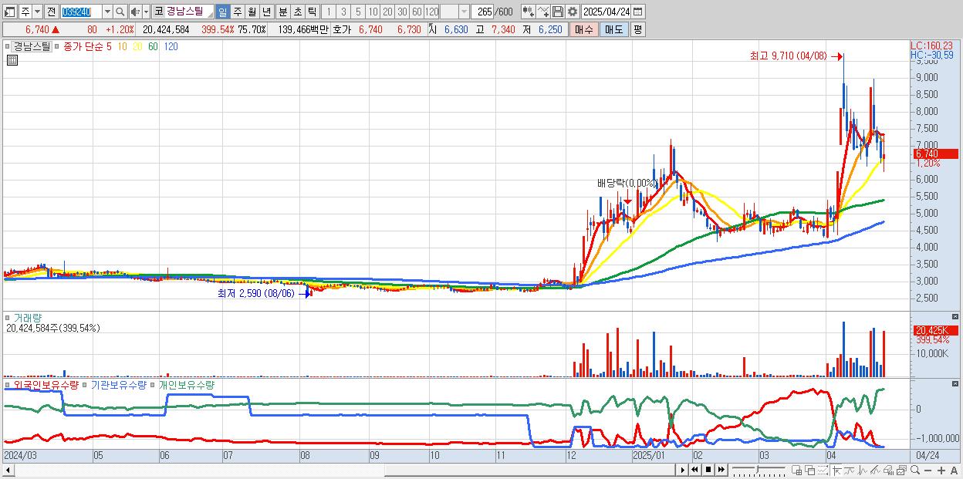Adjust the playback speed slider
This screenshot has width=963, height=479.
coord(758,470)
